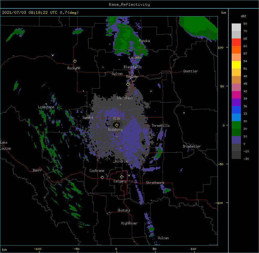Screen dimensions: 259x253
Task: Select the Lacombe town label
Action: pyautogui.click(x=135, y=57)
